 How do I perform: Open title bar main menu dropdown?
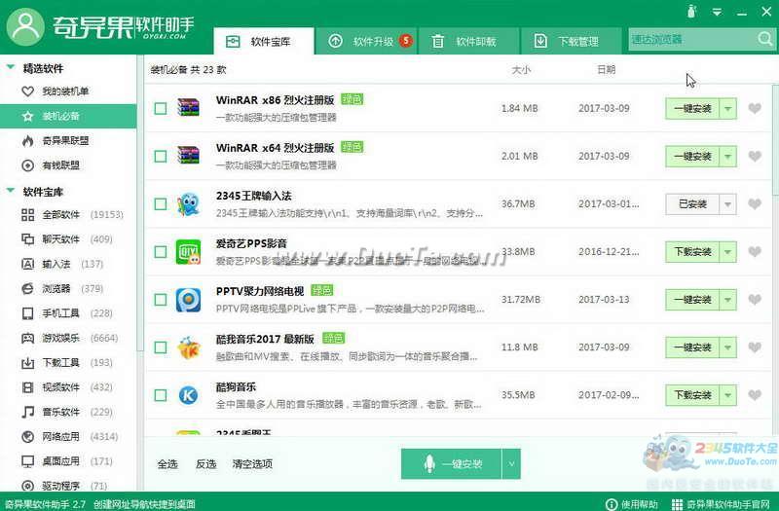click(x=717, y=12)
